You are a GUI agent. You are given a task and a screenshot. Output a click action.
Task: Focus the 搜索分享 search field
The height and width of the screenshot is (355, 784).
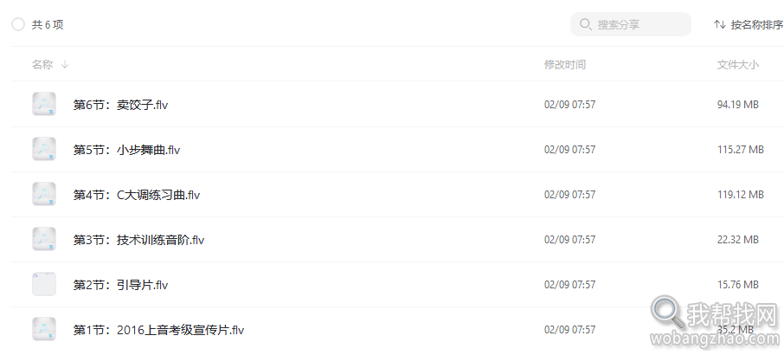click(x=631, y=24)
